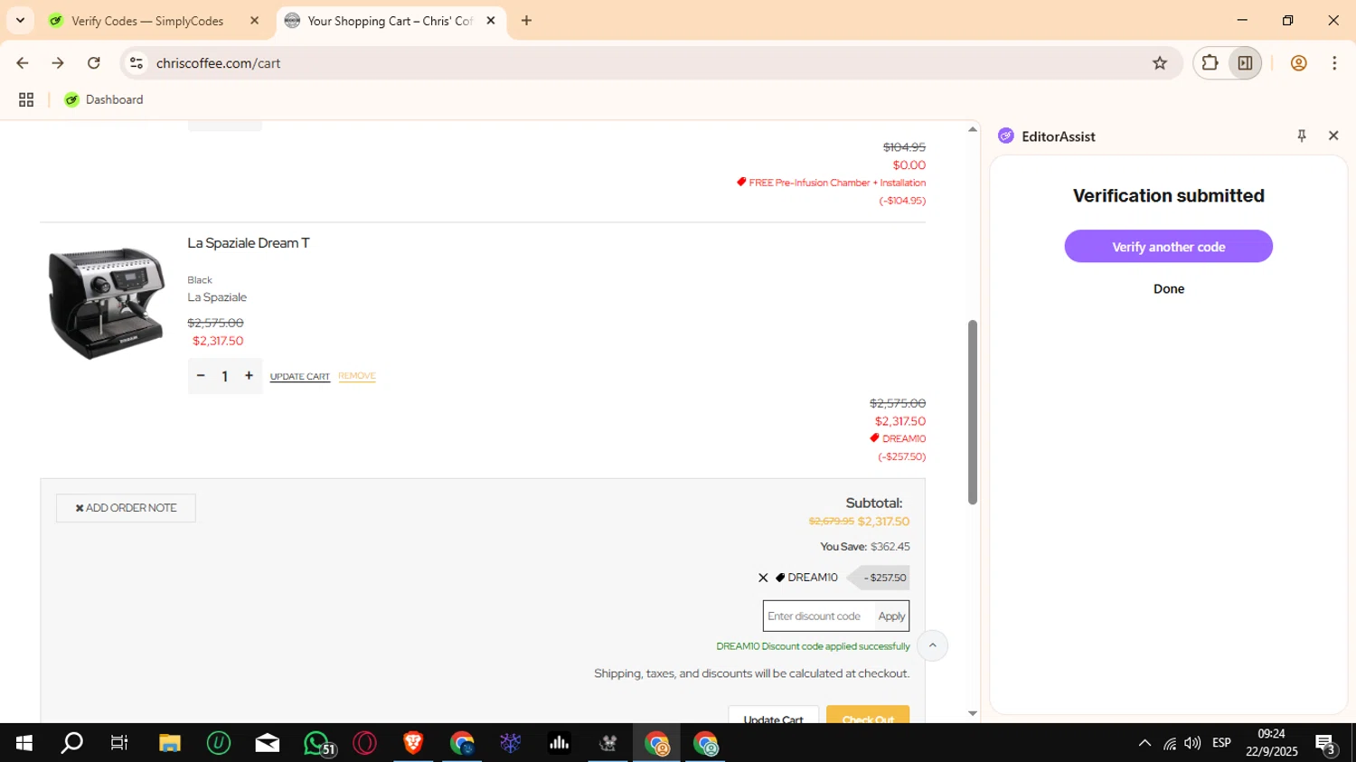Close the EditorAssist side panel
Image resolution: width=1356 pixels, height=762 pixels.
pos(1333,136)
